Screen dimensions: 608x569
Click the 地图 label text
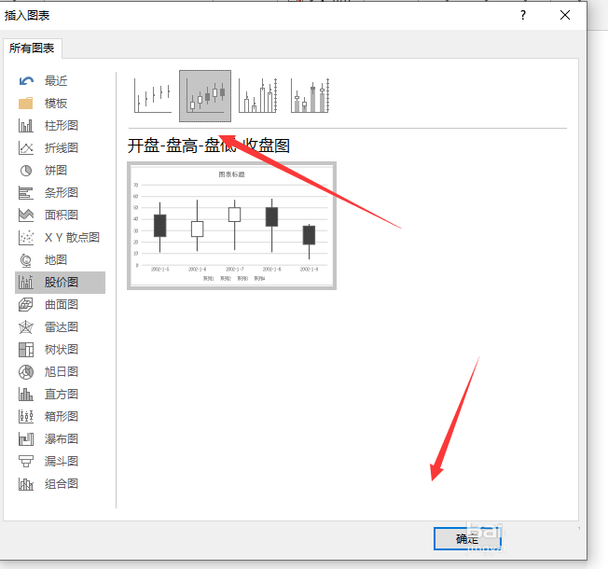coord(56,260)
